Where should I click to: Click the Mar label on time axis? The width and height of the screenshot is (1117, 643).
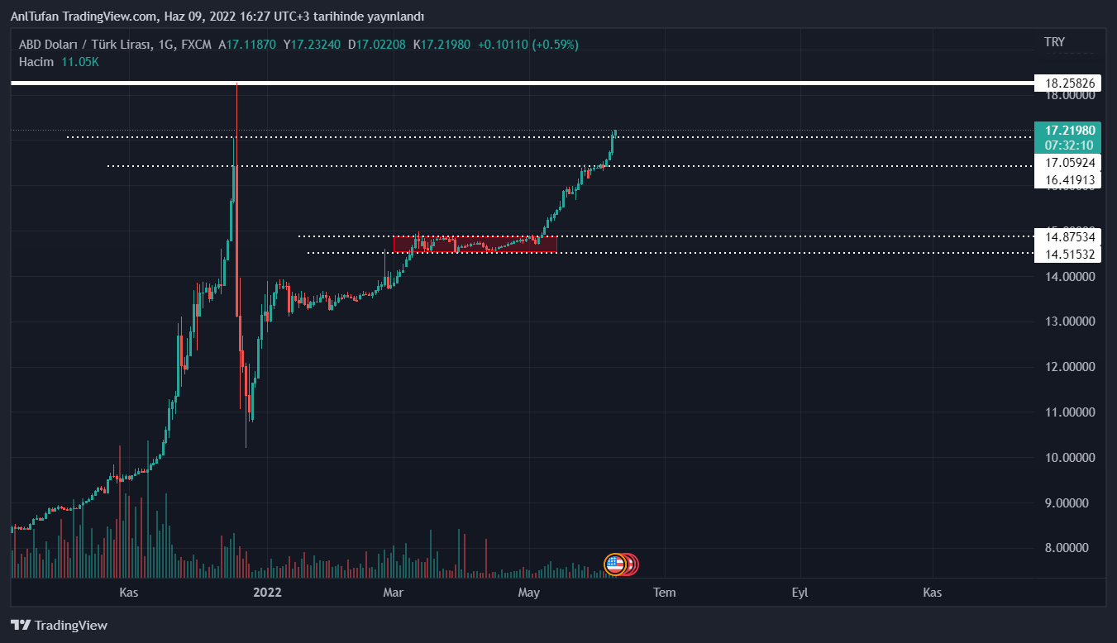point(394,593)
